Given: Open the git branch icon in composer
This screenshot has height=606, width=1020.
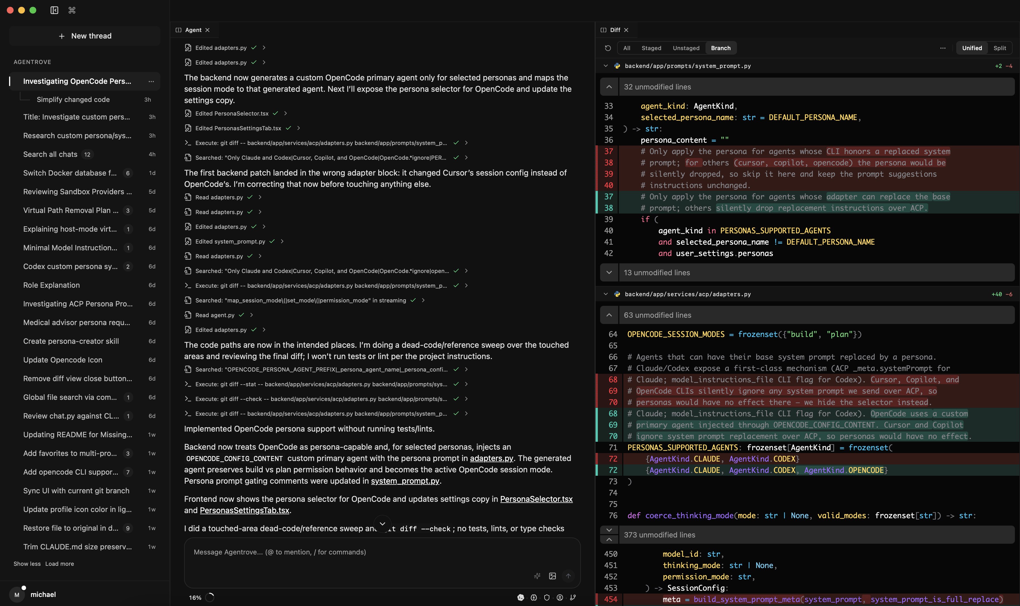Looking at the screenshot, I should pyautogui.click(x=573, y=598).
